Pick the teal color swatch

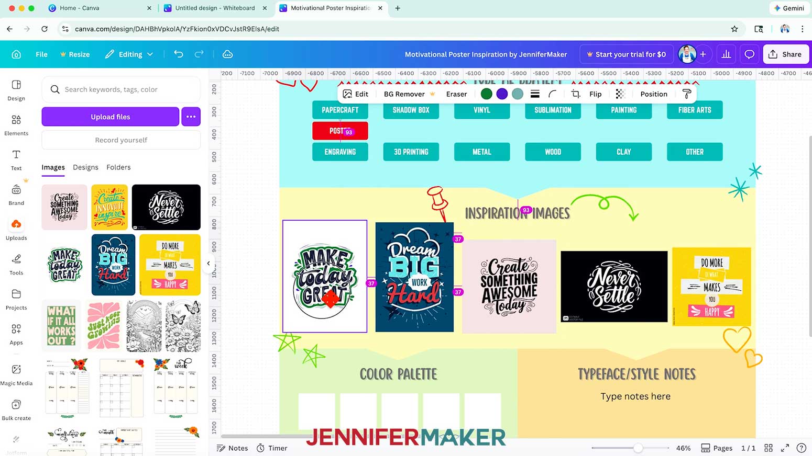coord(518,94)
